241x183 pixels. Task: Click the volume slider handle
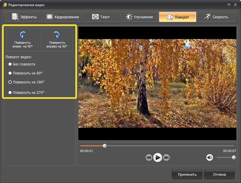click(x=234, y=157)
